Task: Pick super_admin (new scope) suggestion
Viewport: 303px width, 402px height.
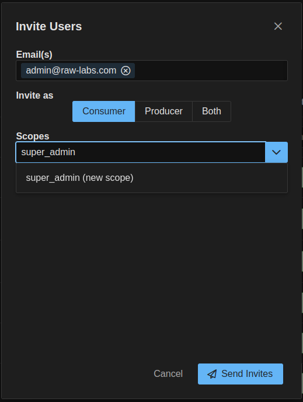Action: click(152, 178)
